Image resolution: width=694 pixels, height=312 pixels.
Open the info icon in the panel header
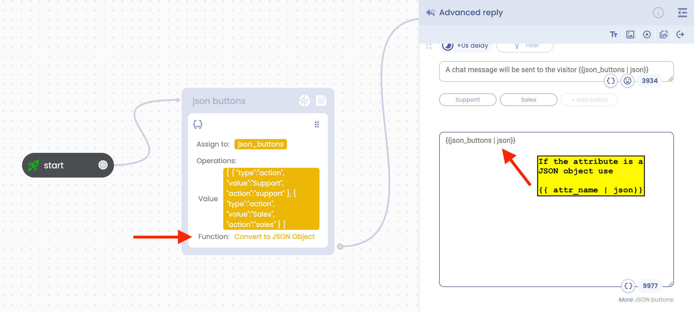point(658,13)
